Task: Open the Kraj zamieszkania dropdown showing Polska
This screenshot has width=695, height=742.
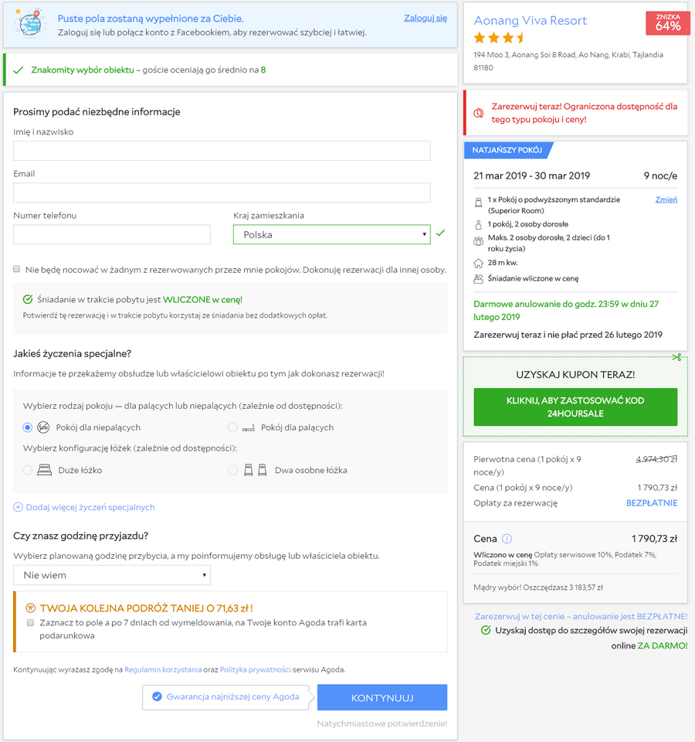Action: [x=331, y=234]
